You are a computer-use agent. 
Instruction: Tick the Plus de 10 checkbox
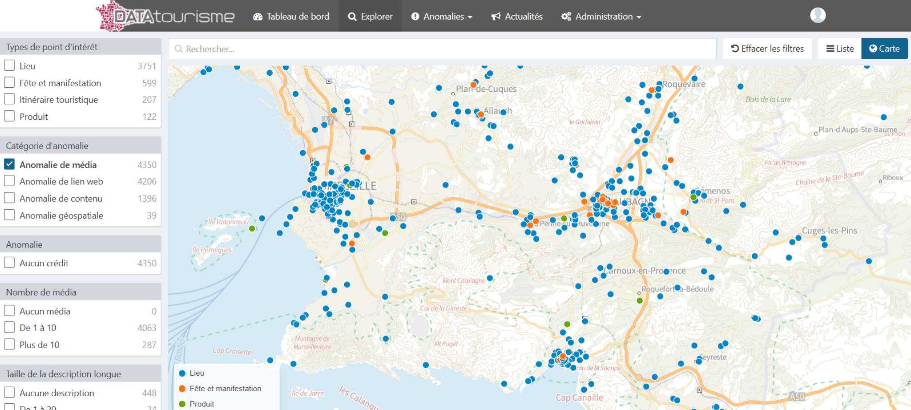(9, 345)
